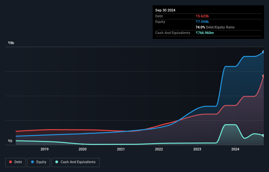Click the red Debt legend dot
Image resolution: width=269 pixels, height=172 pixels.
point(10,162)
